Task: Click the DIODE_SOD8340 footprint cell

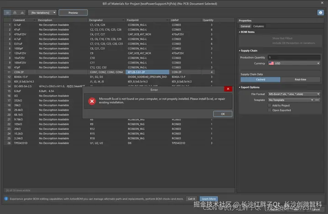Action: pyautogui.click(x=148, y=77)
